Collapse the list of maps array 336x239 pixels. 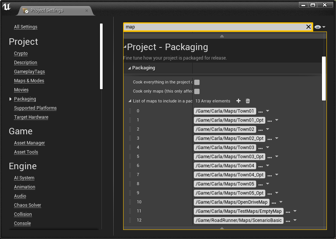coord(129,101)
